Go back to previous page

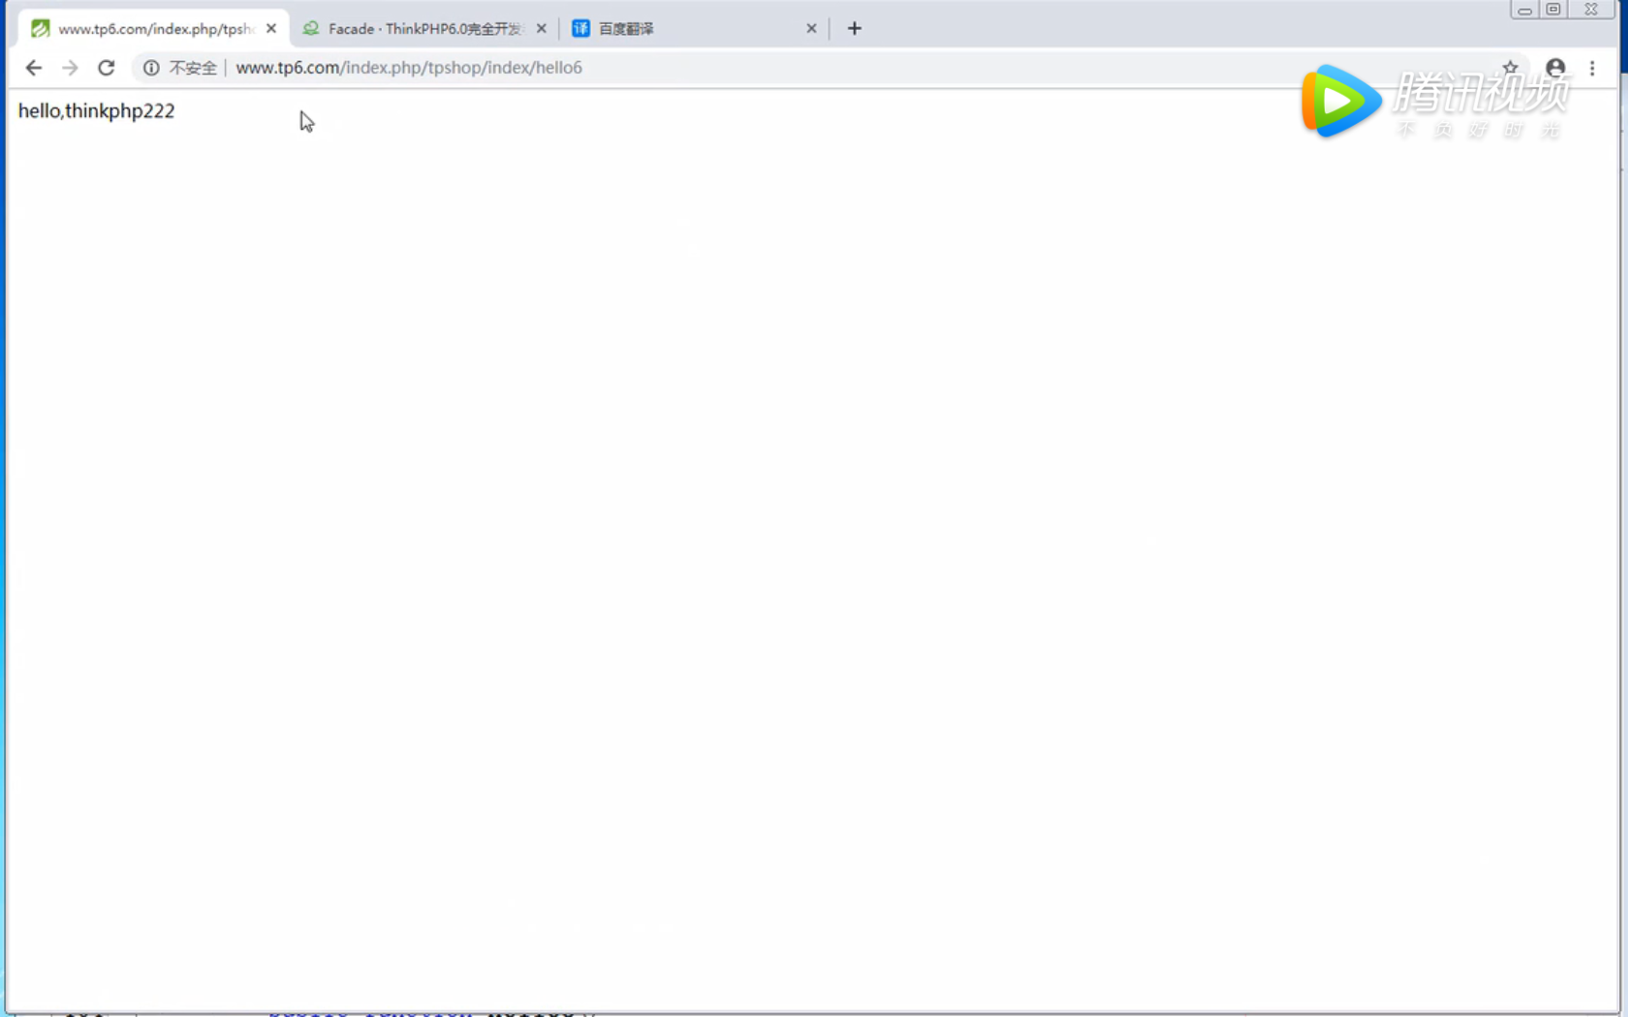(x=34, y=68)
